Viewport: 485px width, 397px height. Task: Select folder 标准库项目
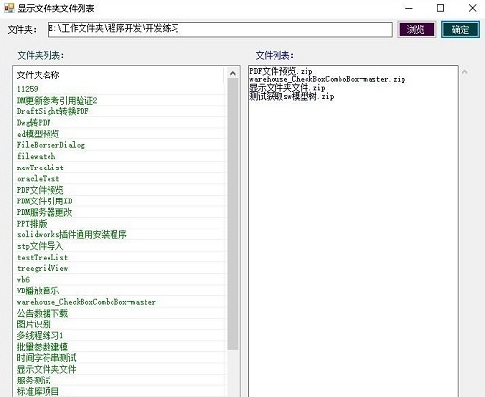(x=119, y=391)
